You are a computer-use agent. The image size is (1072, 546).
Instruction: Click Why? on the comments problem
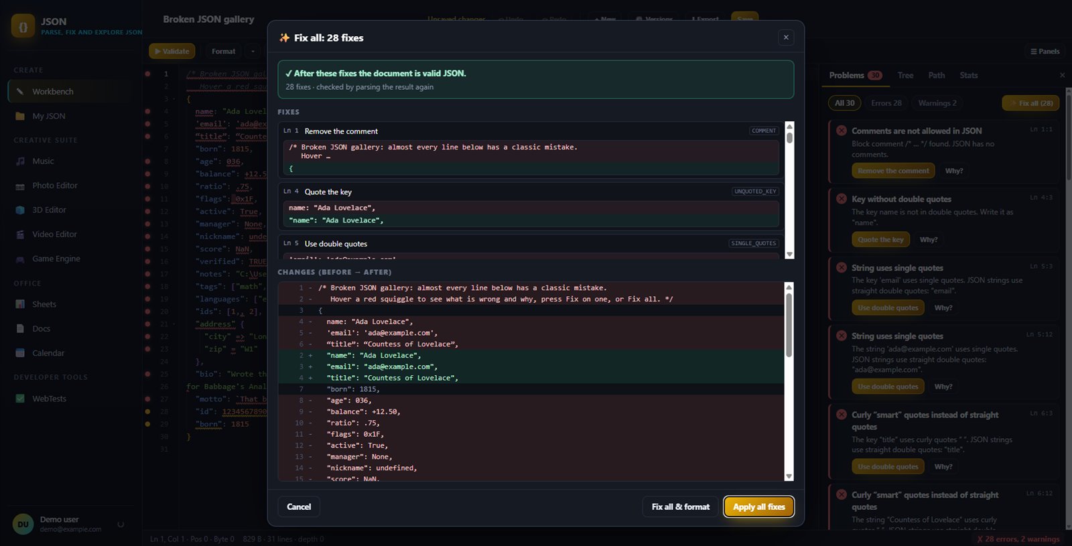pyautogui.click(x=954, y=171)
